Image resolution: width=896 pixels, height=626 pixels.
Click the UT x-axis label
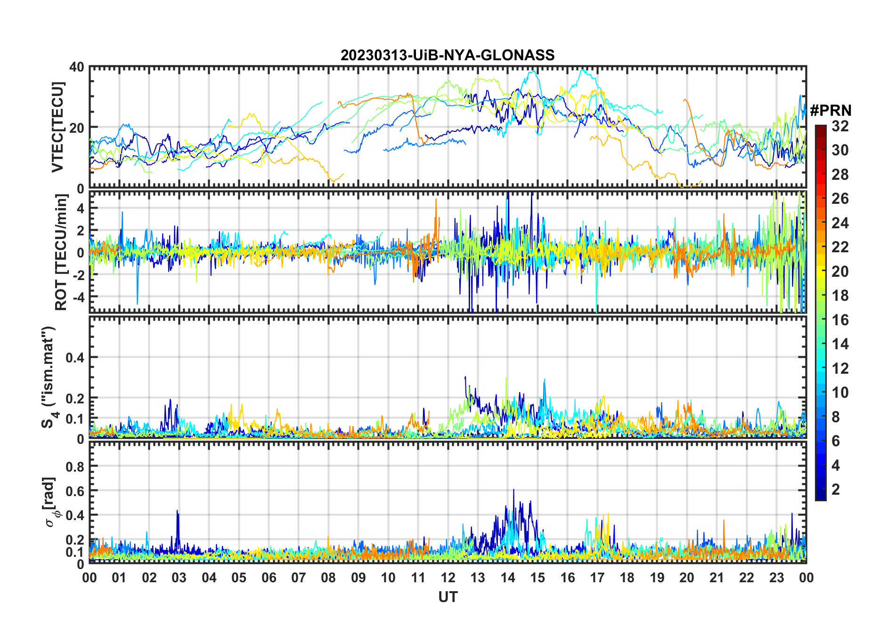(x=448, y=597)
